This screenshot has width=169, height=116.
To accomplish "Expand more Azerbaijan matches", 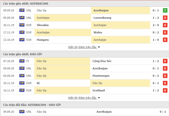I will tap(82, 47).
